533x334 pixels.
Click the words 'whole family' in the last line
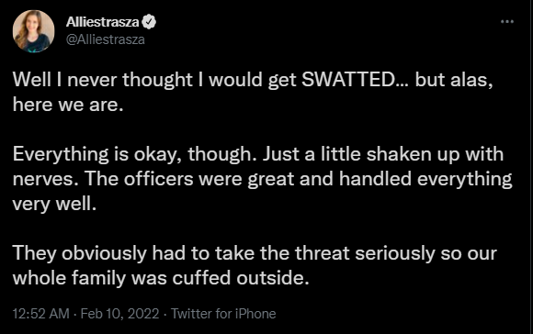[x=69, y=279]
